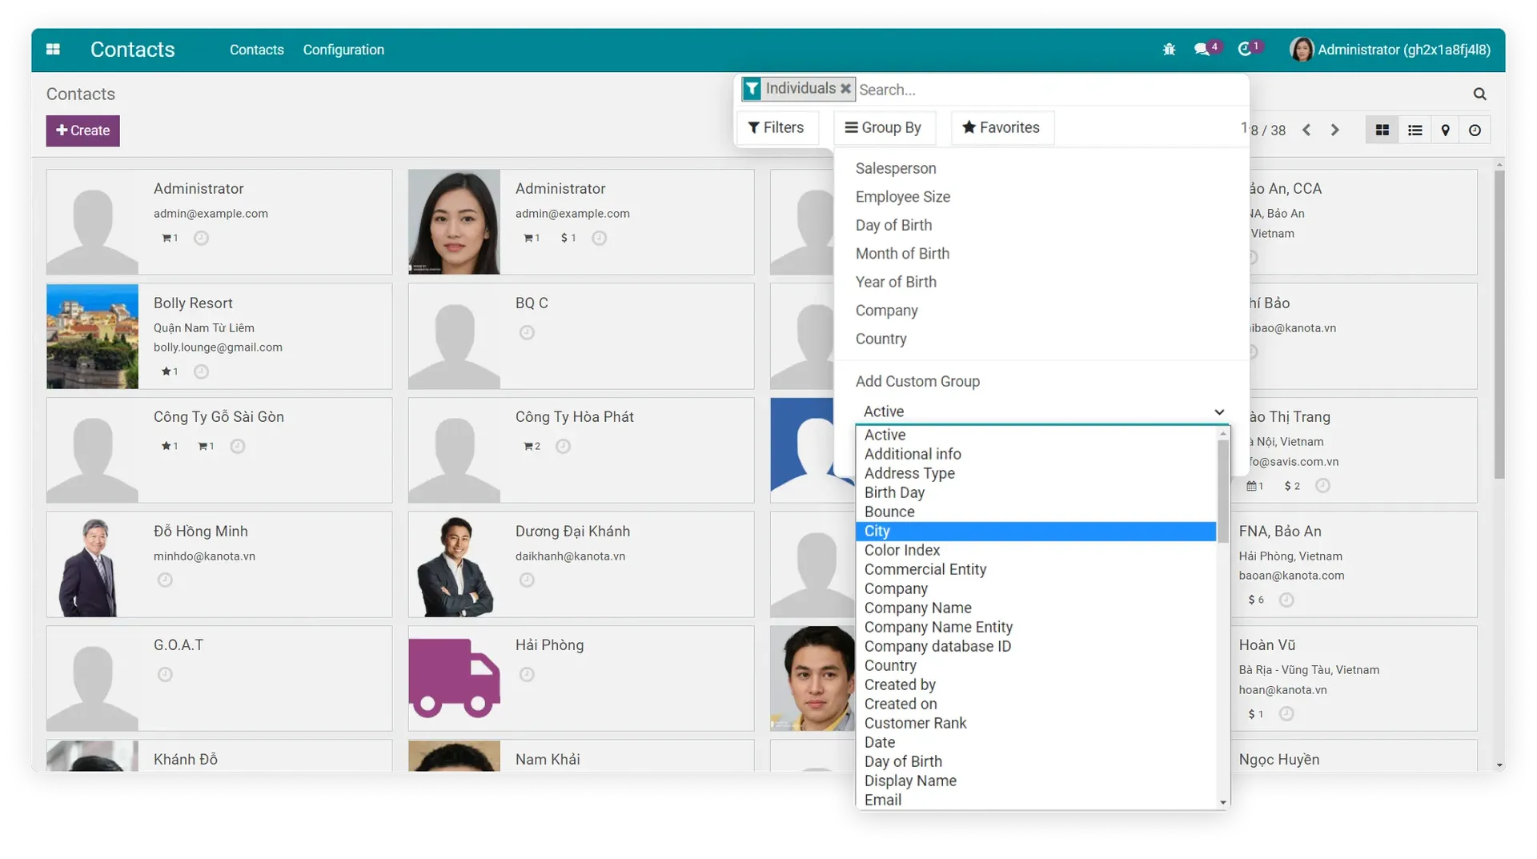Switch to map view

coord(1445,130)
